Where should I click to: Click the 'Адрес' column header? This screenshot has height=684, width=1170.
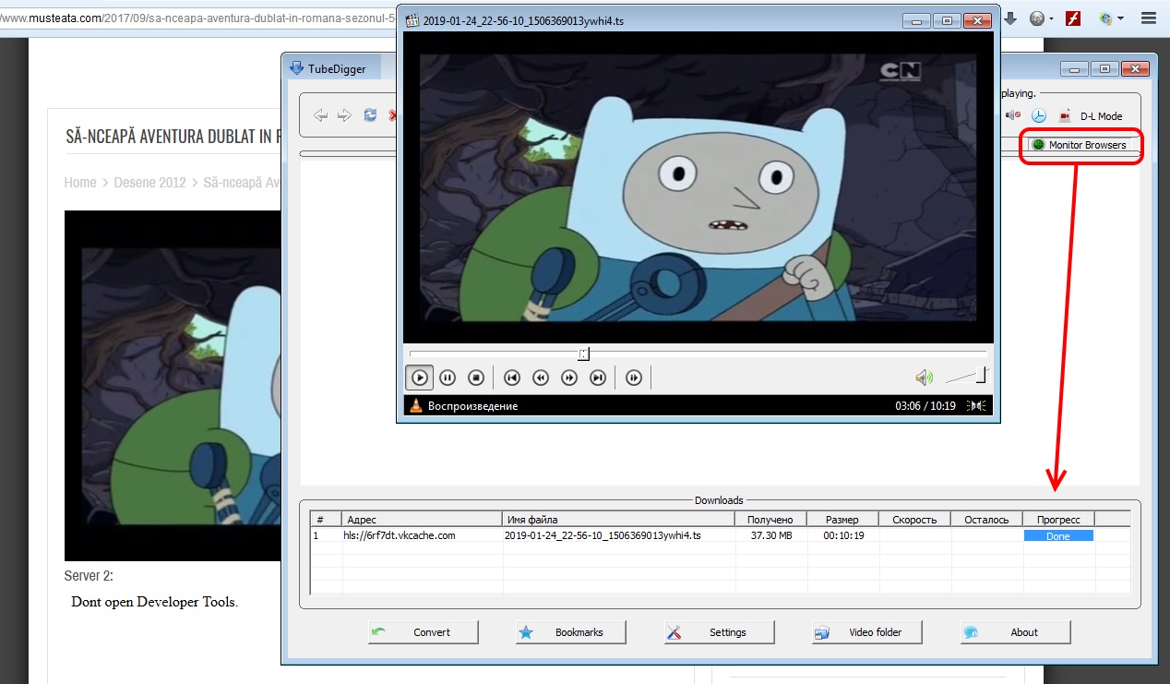(x=422, y=520)
